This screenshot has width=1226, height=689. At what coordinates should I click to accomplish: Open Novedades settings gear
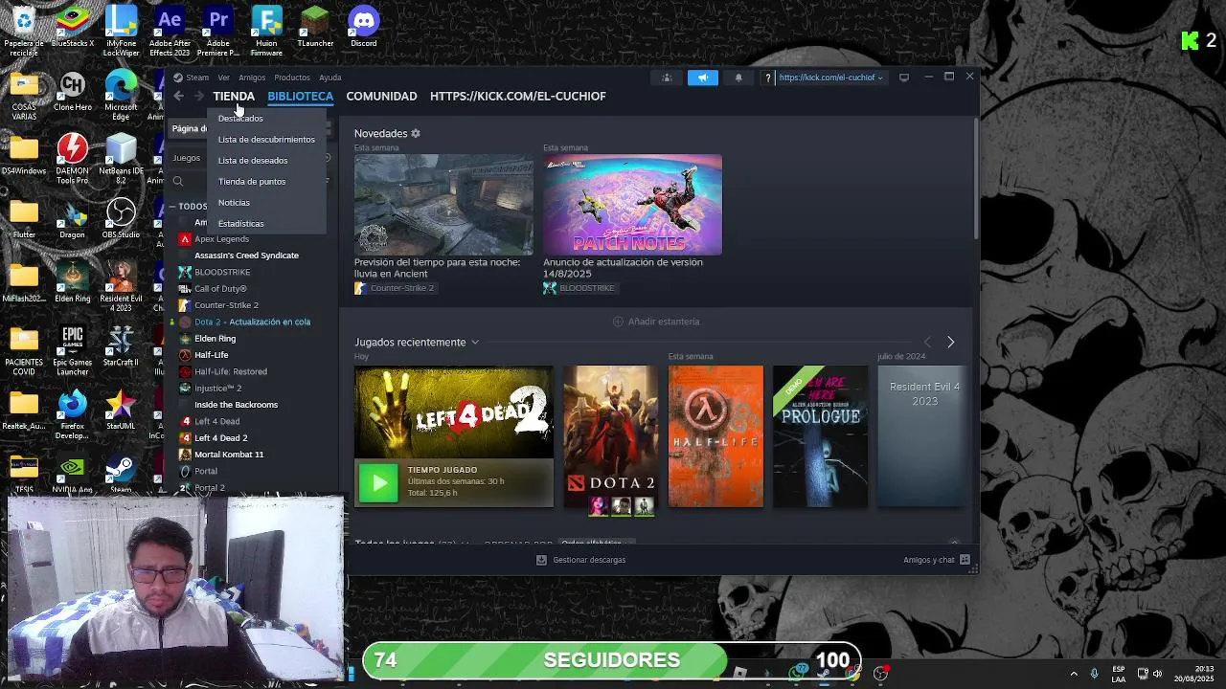[x=416, y=133]
